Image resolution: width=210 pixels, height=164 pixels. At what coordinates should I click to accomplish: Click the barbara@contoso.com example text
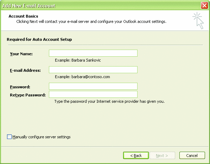91,77
